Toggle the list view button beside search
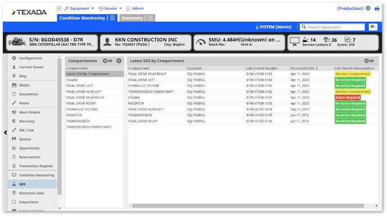The width and height of the screenshot is (387, 216). (373, 27)
